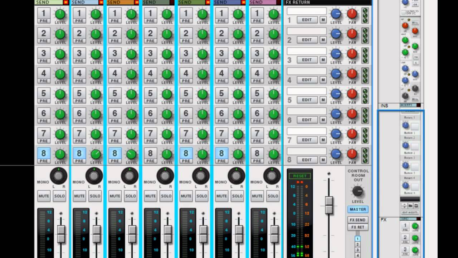Screen dimensions: 458x258
Task: Mute FX Return 1 with its M button
Action: tap(323, 20)
